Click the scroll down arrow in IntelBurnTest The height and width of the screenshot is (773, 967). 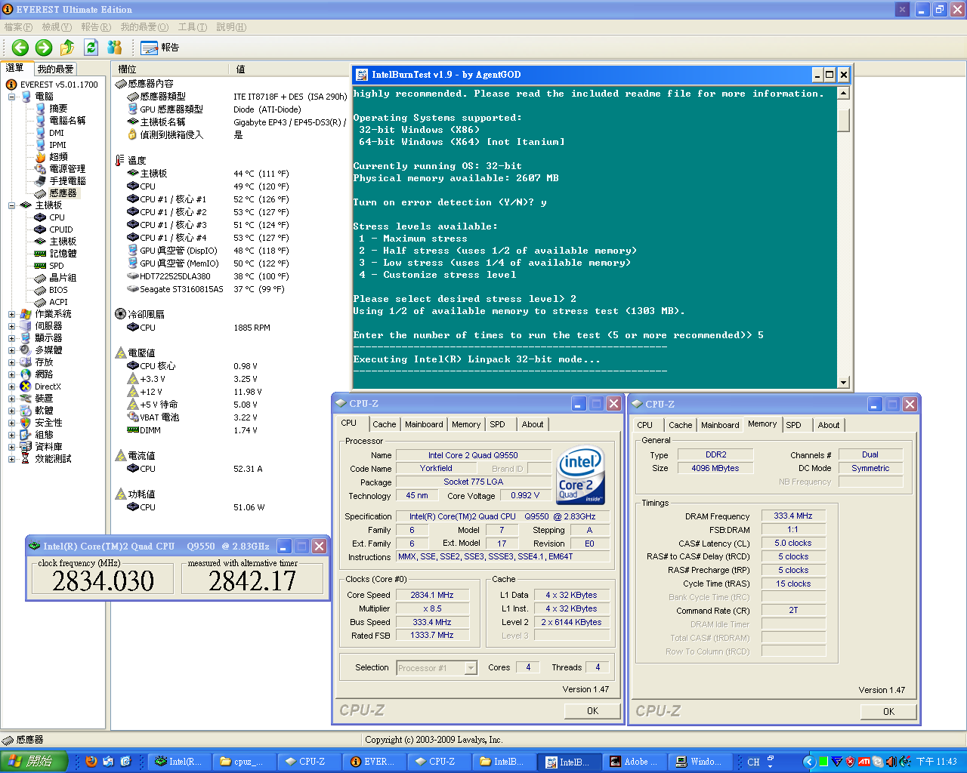pos(844,383)
